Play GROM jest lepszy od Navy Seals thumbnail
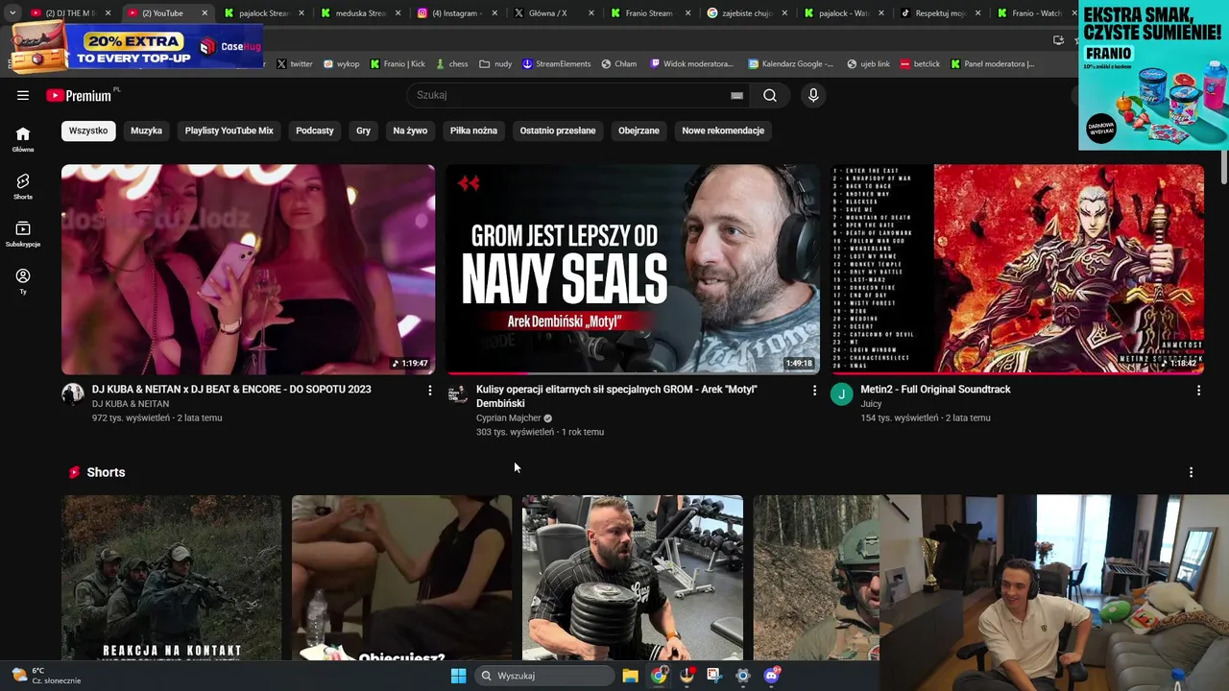 pyautogui.click(x=633, y=270)
